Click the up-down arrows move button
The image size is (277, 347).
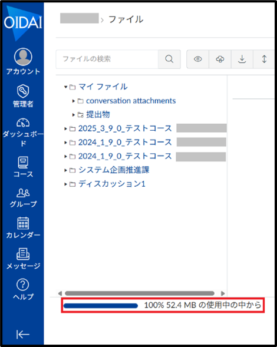click(264, 59)
